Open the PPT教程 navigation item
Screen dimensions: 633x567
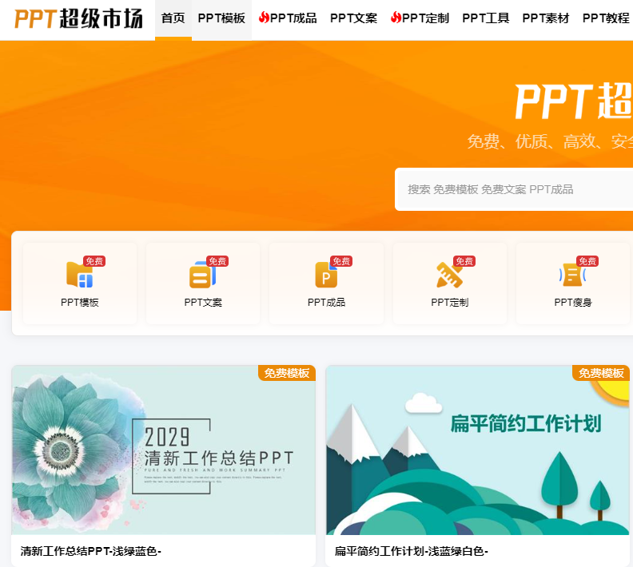pyautogui.click(x=606, y=18)
